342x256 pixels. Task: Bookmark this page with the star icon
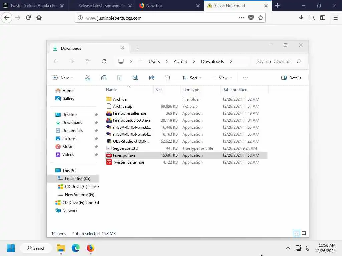pyautogui.click(x=261, y=18)
